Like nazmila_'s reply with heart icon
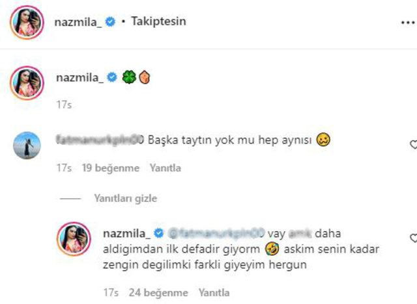Screen dimensions: 417x304 pos(413,238)
